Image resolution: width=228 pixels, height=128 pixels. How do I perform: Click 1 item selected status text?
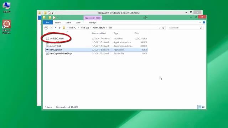click(x=63, y=107)
